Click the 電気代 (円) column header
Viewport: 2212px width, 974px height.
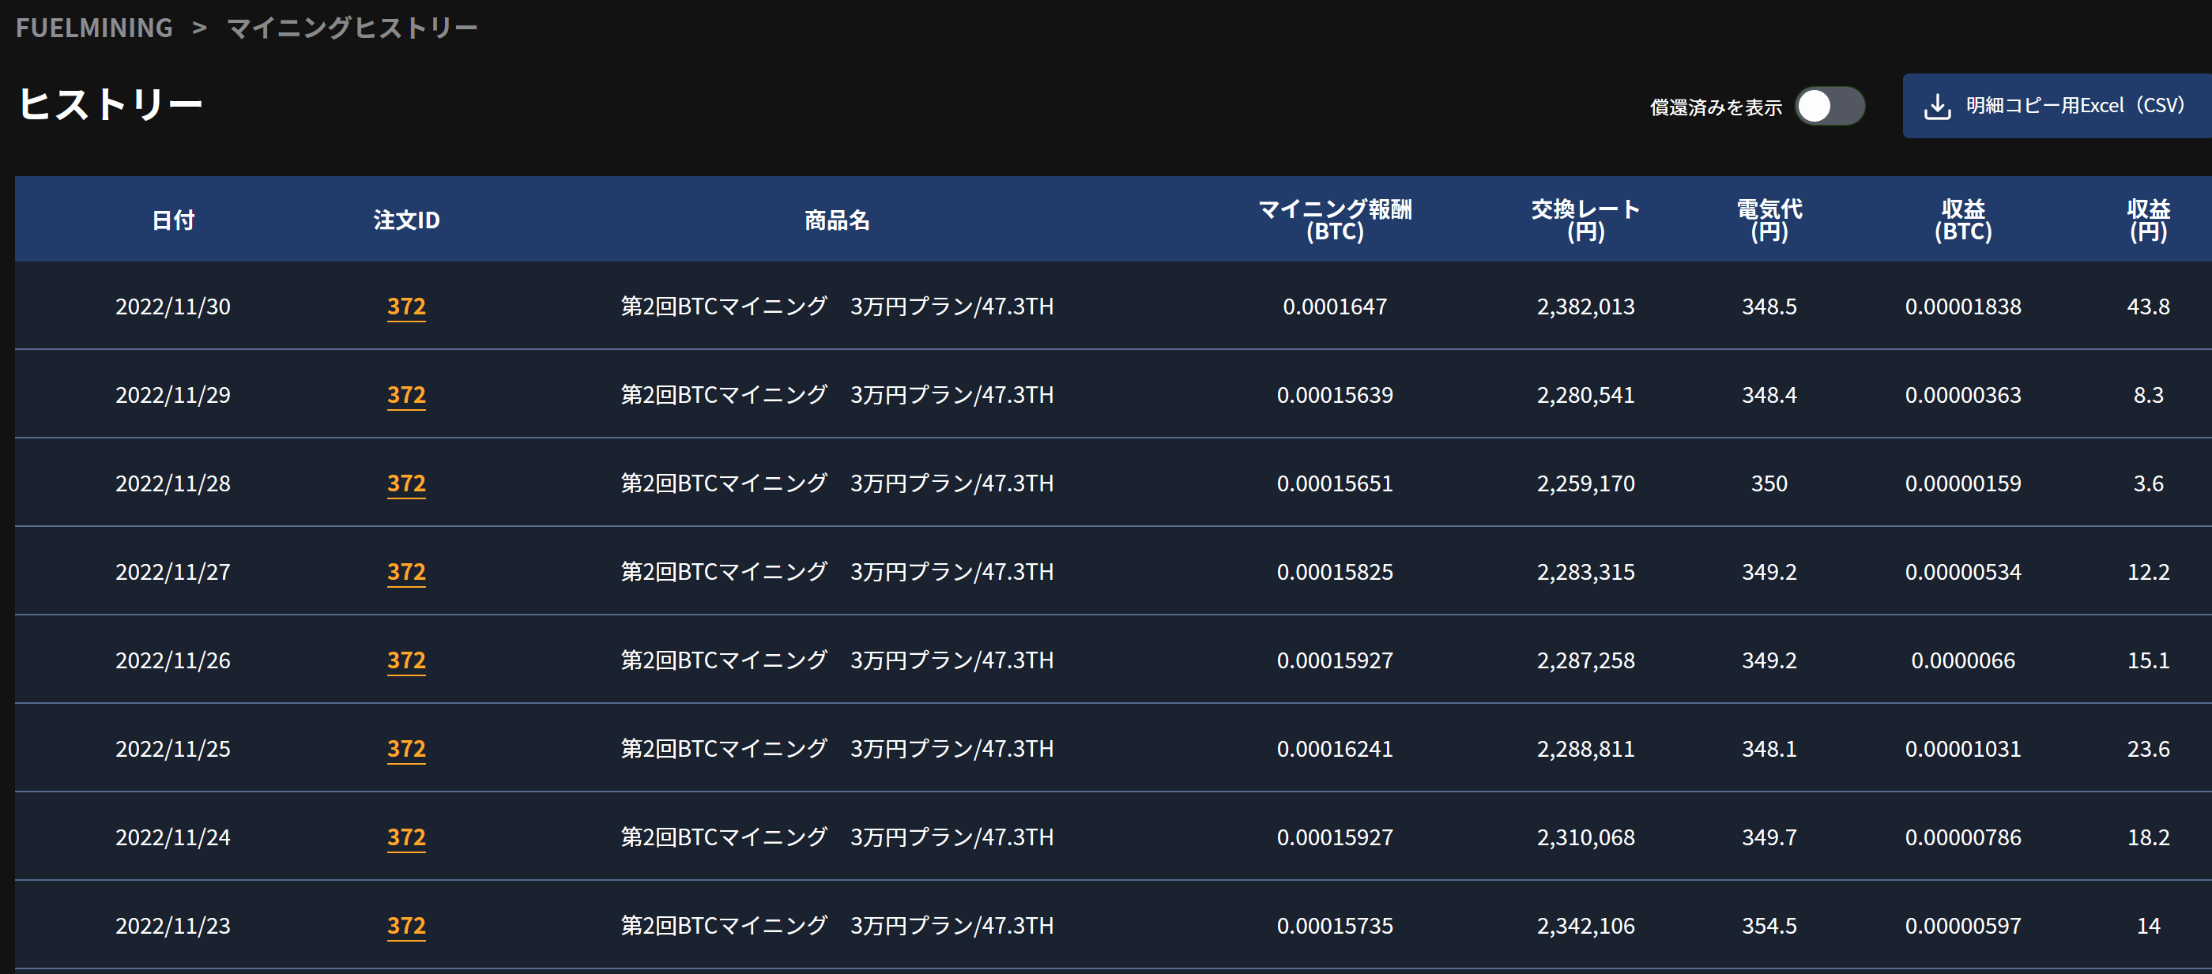(1769, 220)
